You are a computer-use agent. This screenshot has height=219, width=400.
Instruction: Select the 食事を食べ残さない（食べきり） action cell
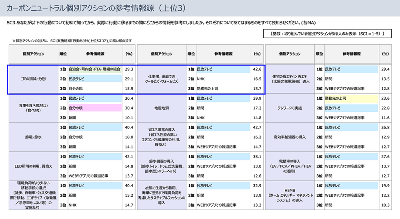point(34,108)
